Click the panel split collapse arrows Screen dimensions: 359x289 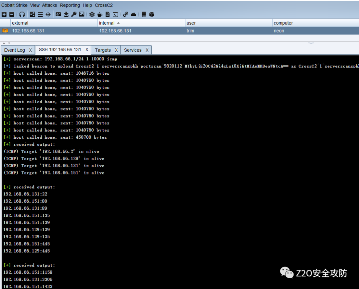[x=6, y=43]
